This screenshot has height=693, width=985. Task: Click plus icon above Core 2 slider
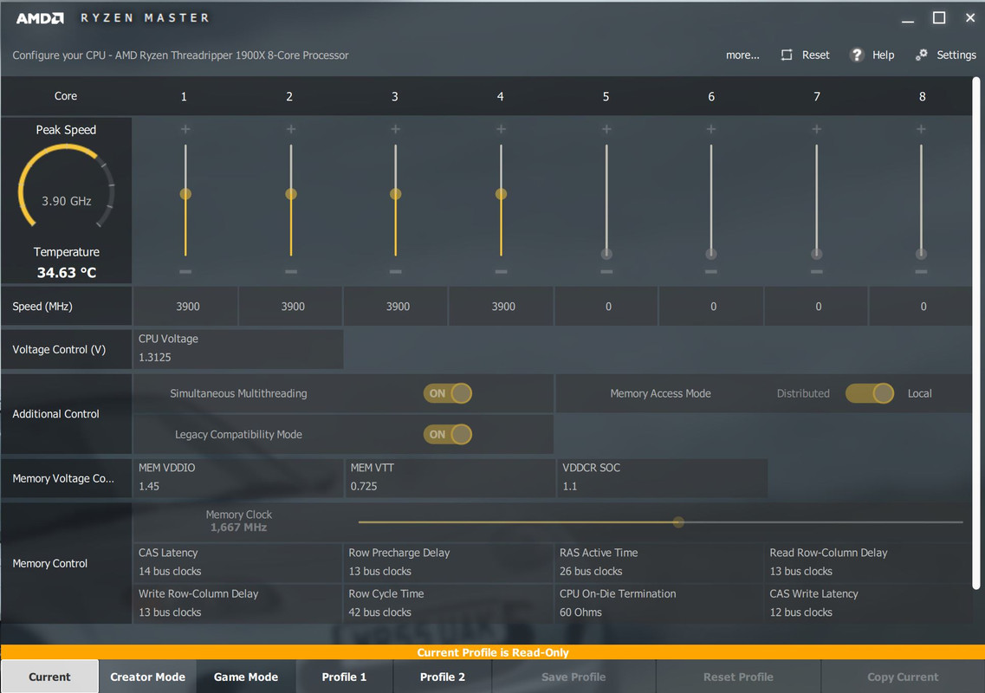point(291,129)
